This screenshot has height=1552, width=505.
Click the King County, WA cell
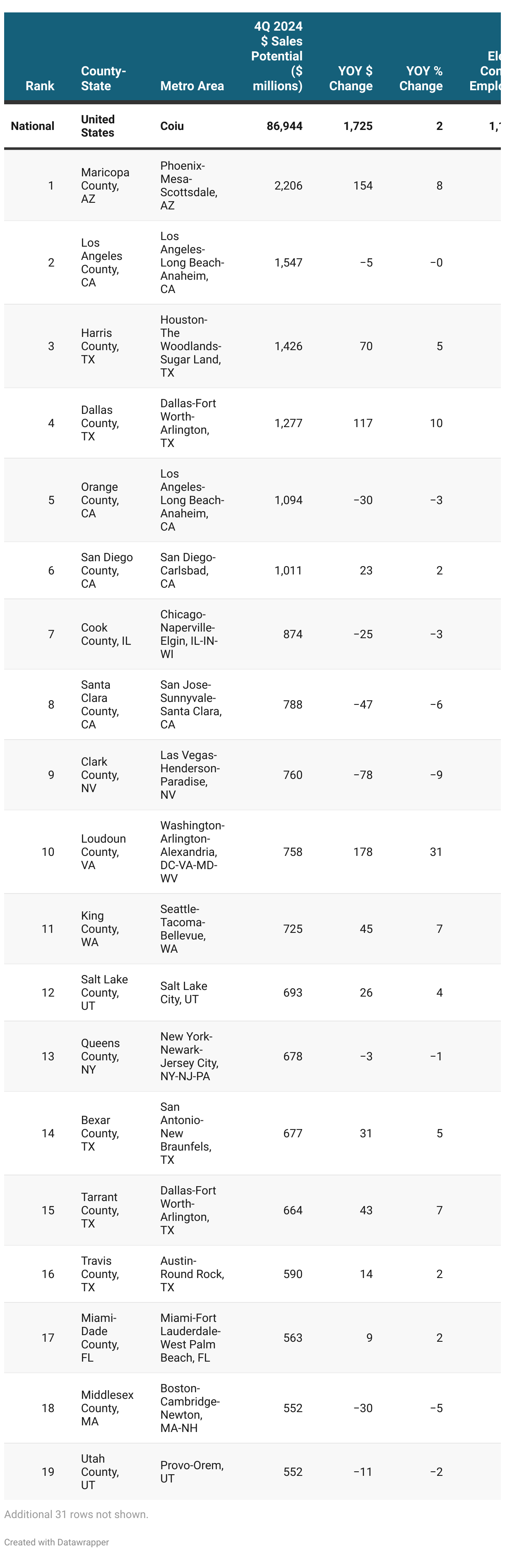(x=100, y=929)
